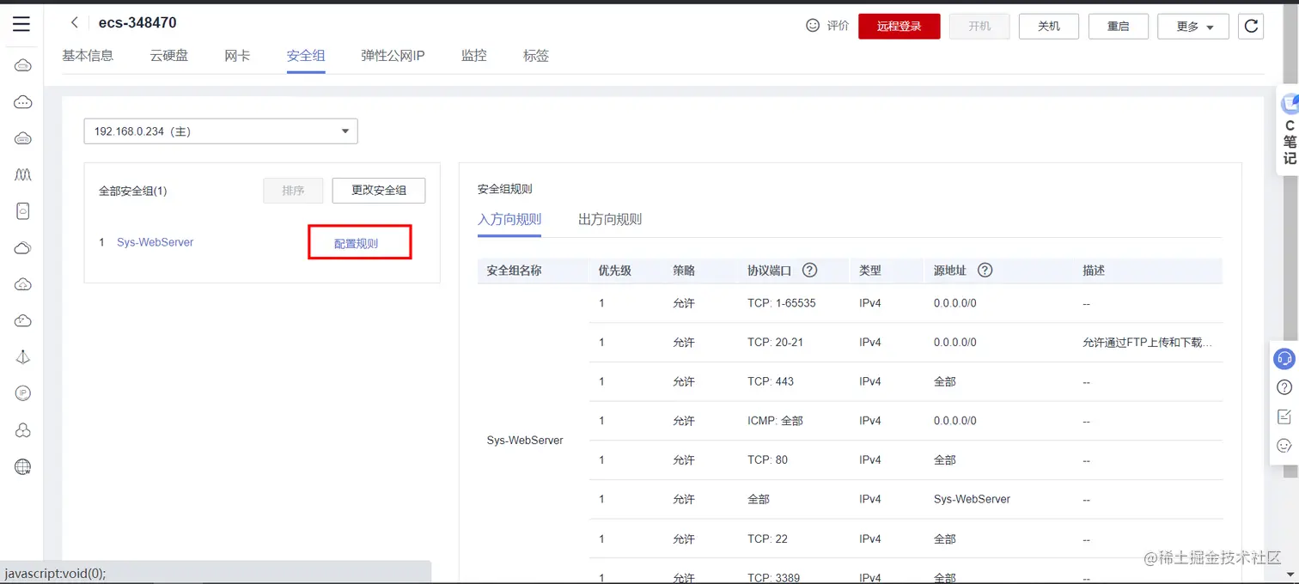1299x584 pixels.
Task: Open the floating edit note feedback icon
Action: pos(1284,417)
